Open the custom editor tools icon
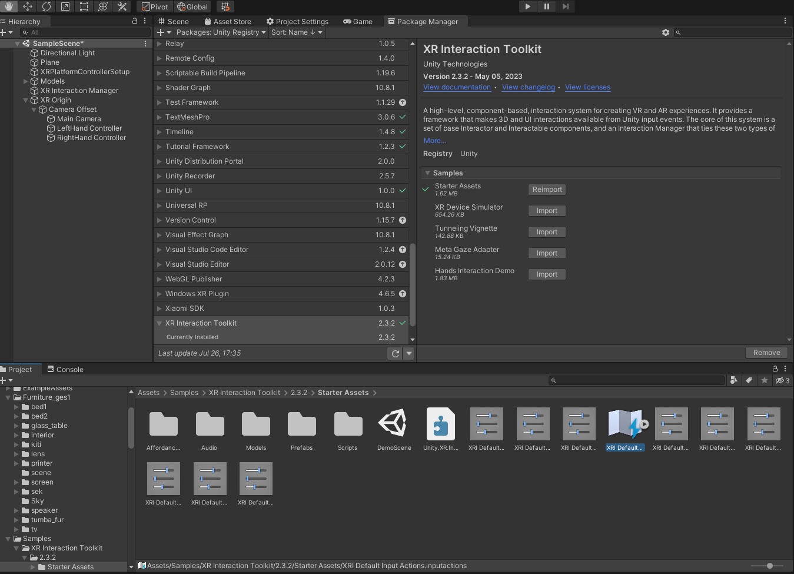This screenshot has height=574, width=794. [x=122, y=6]
